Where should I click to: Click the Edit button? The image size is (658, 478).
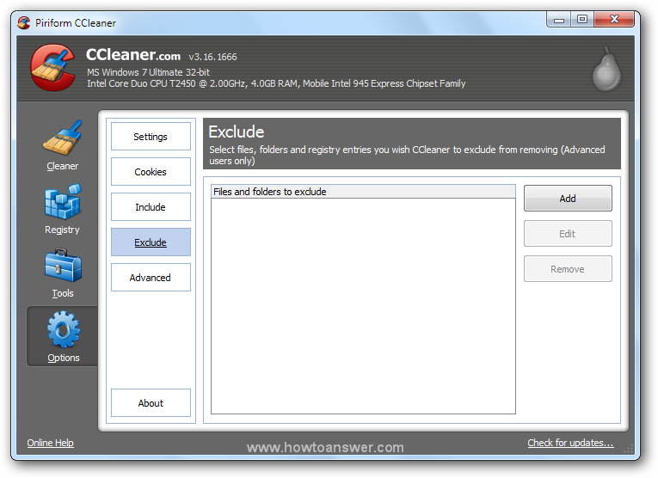(568, 234)
